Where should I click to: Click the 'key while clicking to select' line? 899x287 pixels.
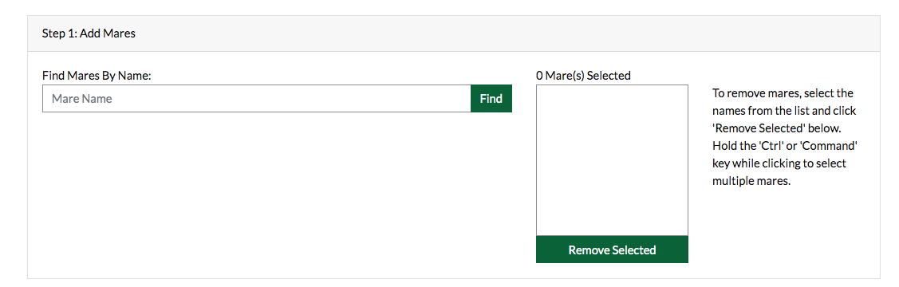(x=779, y=163)
